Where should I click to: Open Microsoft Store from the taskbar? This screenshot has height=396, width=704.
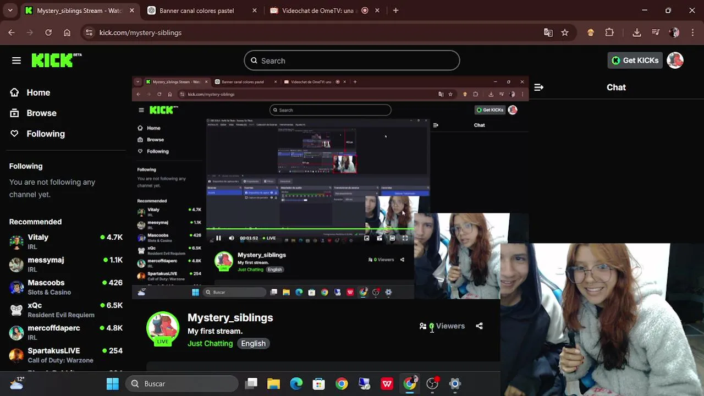tap(318, 383)
